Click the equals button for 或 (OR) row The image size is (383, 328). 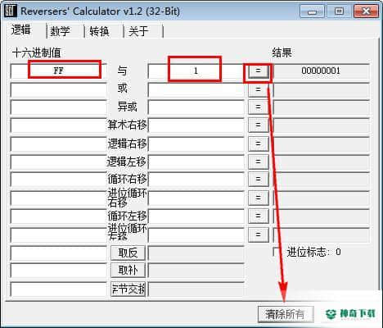pyautogui.click(x=258, y=89)
